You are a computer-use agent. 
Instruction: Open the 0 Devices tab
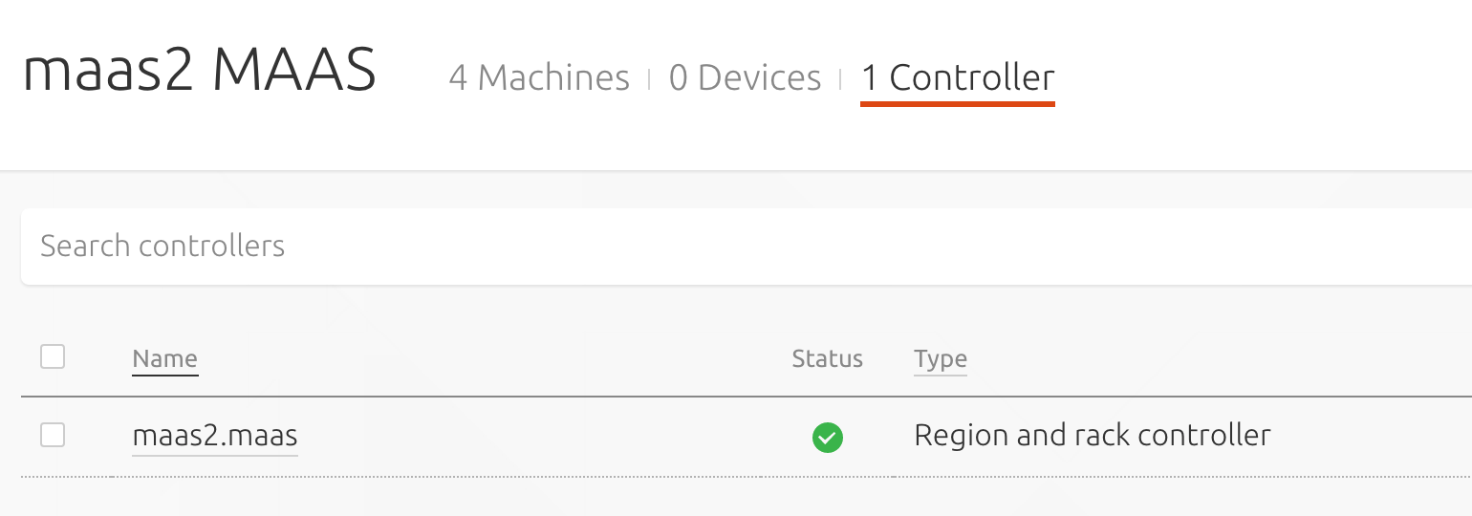pos(745,77)
